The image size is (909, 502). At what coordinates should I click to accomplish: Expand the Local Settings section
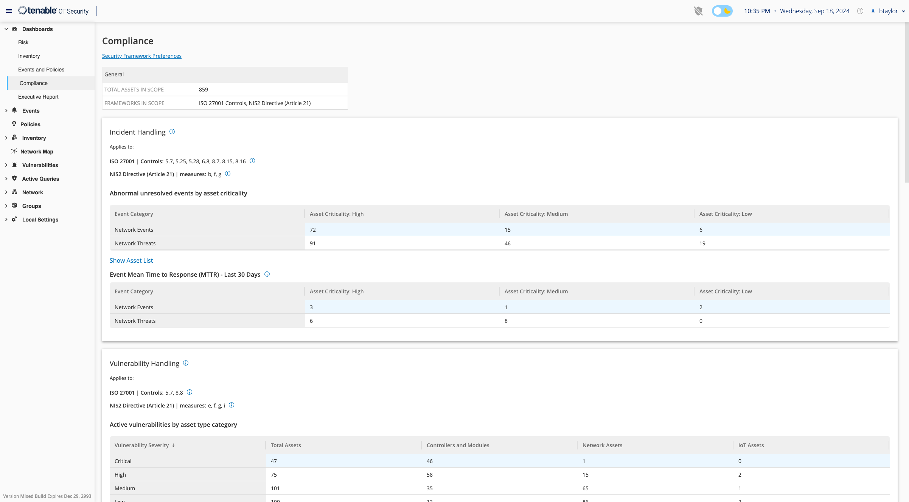click(6, 220)
